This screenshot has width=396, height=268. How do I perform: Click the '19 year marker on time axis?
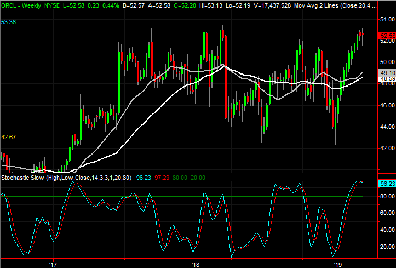click(x=338, y=263)
